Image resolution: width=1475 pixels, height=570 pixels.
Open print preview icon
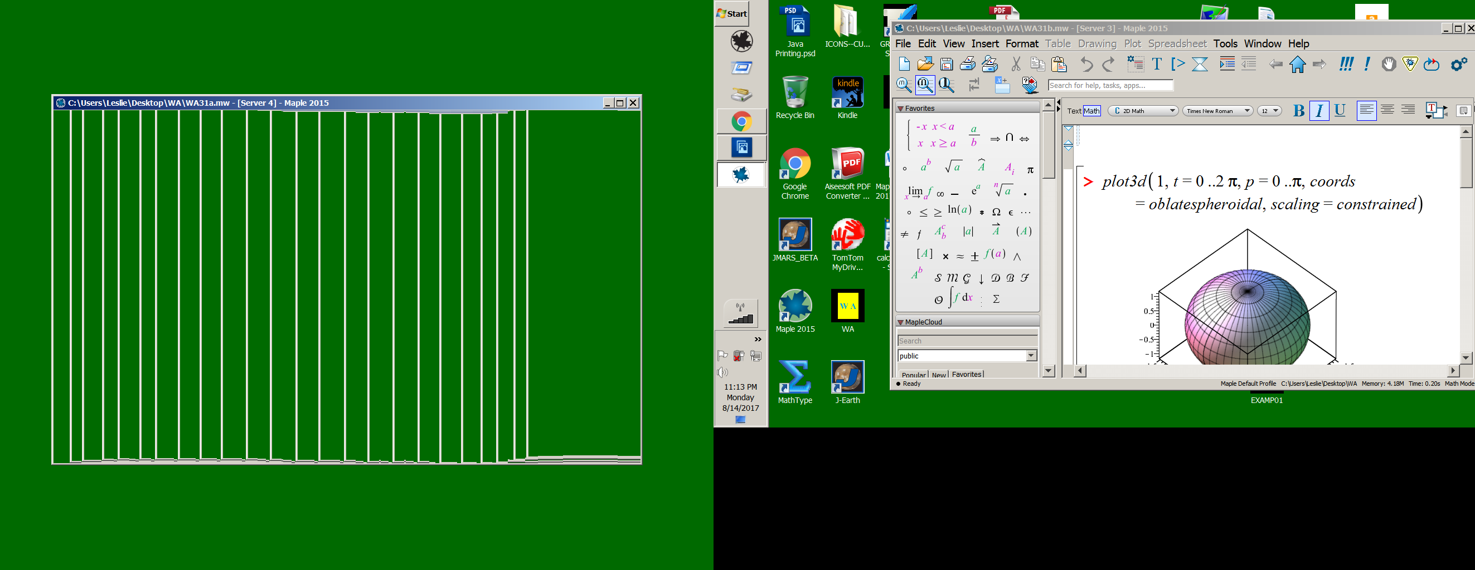pyautogui.click(x=989, y=65)
